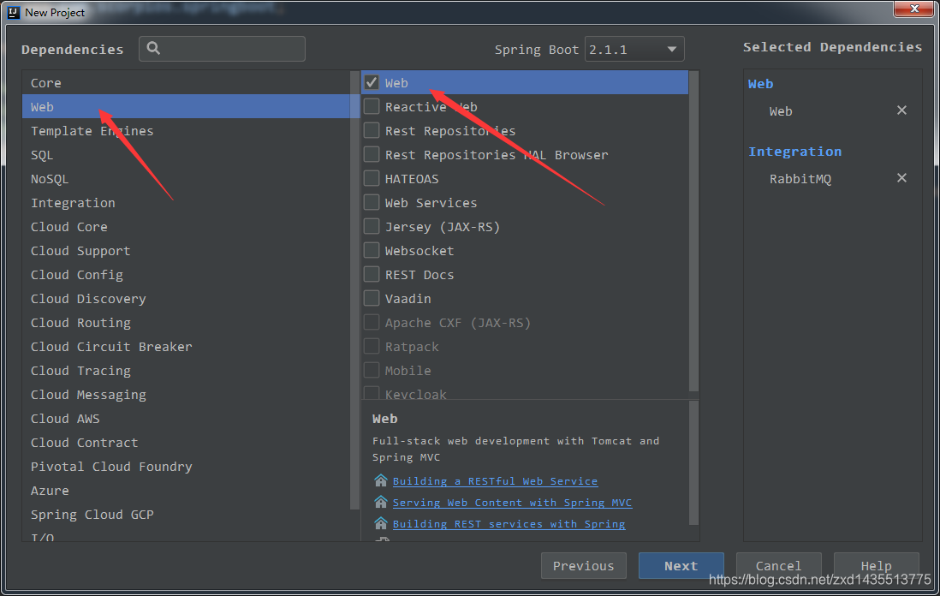Viewport: 940px width, 596px height.
Task: Click description pane scrollbar
Action: pos(694,463)
